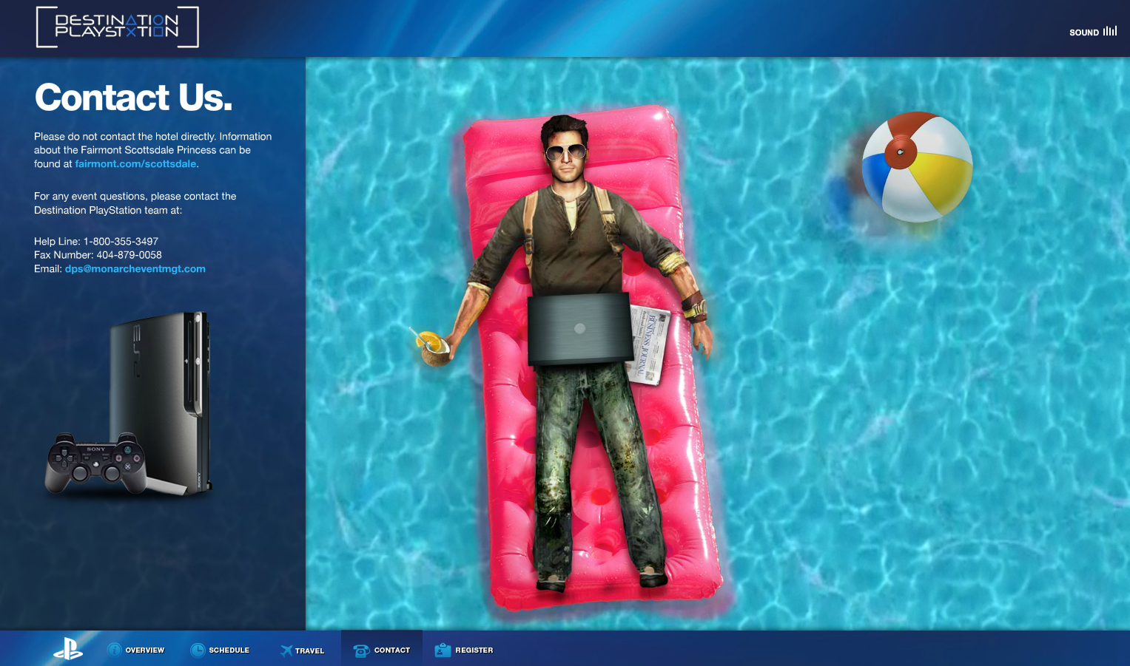The image size is (1130, 666).
Task: Click the Contact Us. heading
Action: coord(133,98)
